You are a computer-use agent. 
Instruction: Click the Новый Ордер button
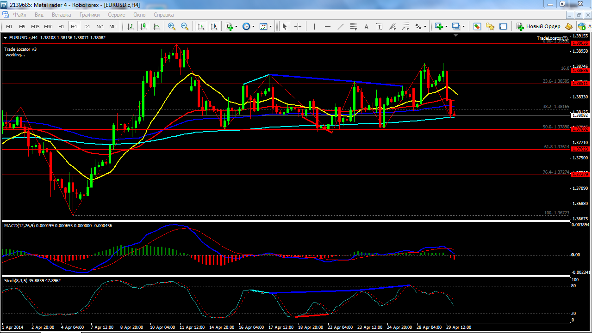click(538, 26)
